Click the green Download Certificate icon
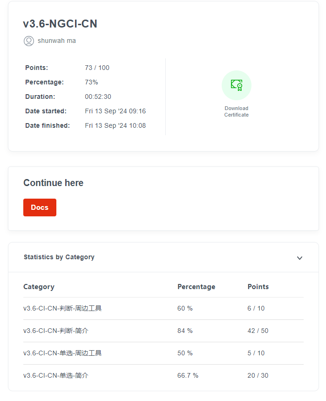 237,85
